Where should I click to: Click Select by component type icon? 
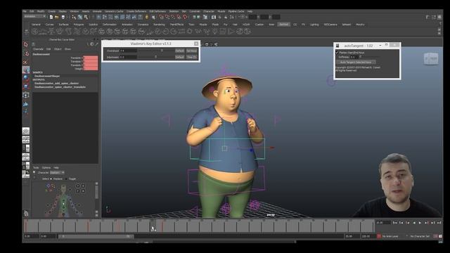click(86, 17)
